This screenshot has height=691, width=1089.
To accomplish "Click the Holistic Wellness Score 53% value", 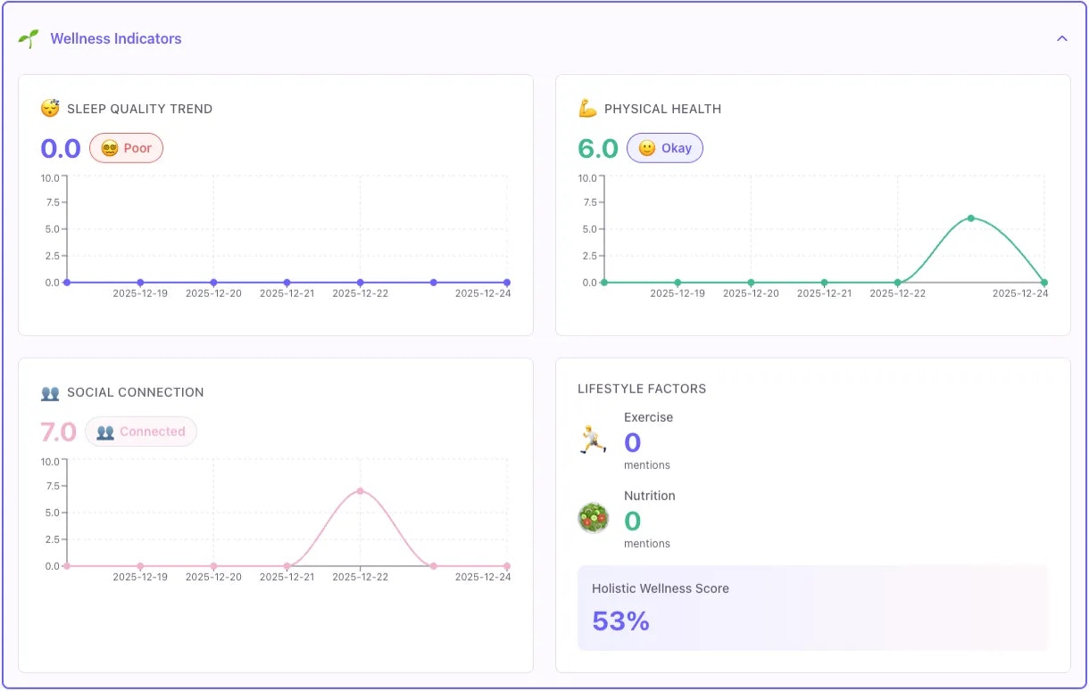I will click(x=619, y=621).
